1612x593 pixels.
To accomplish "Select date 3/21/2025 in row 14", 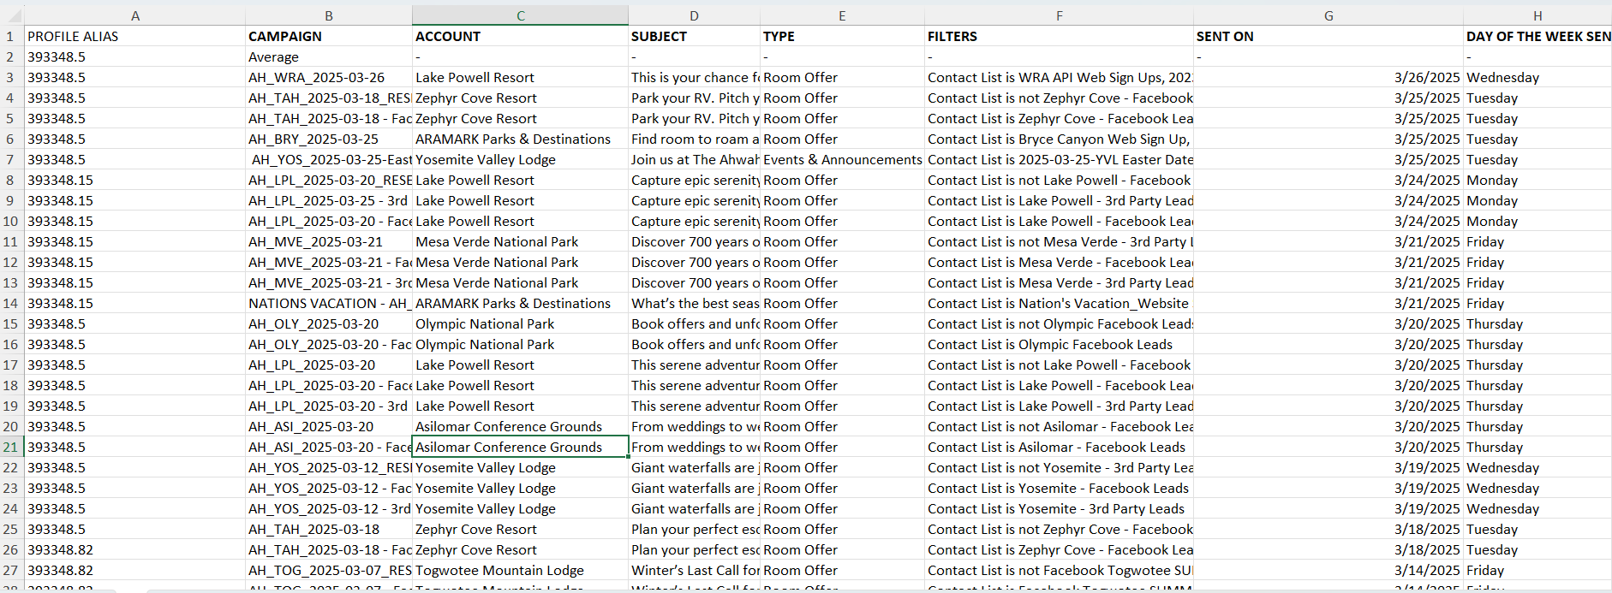I will pos(1328,303).
